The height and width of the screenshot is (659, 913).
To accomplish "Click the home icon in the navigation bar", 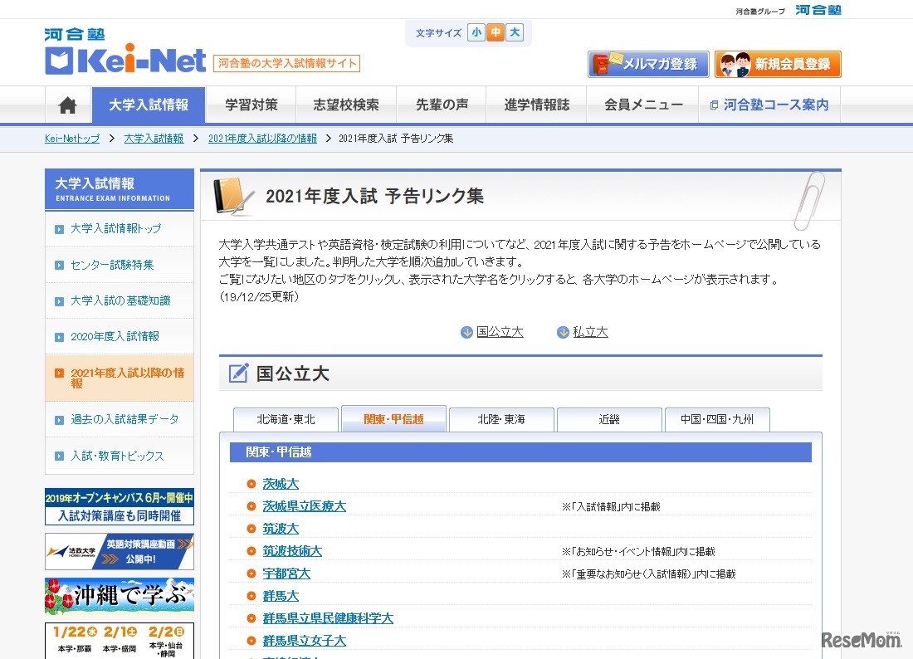I will point(66,105).
